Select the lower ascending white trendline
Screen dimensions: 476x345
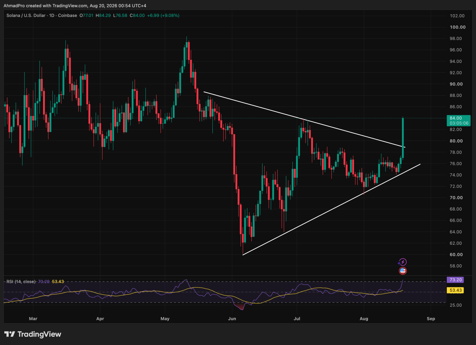332,210
